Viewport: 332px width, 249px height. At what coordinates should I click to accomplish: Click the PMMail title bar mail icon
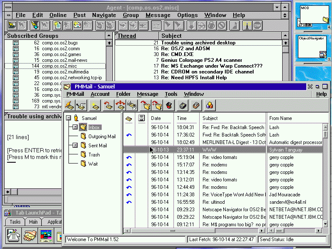[67, 87]
